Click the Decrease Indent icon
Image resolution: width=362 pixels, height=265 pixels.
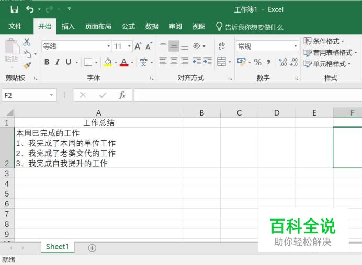pyautogui.click(x=197, y=62)
